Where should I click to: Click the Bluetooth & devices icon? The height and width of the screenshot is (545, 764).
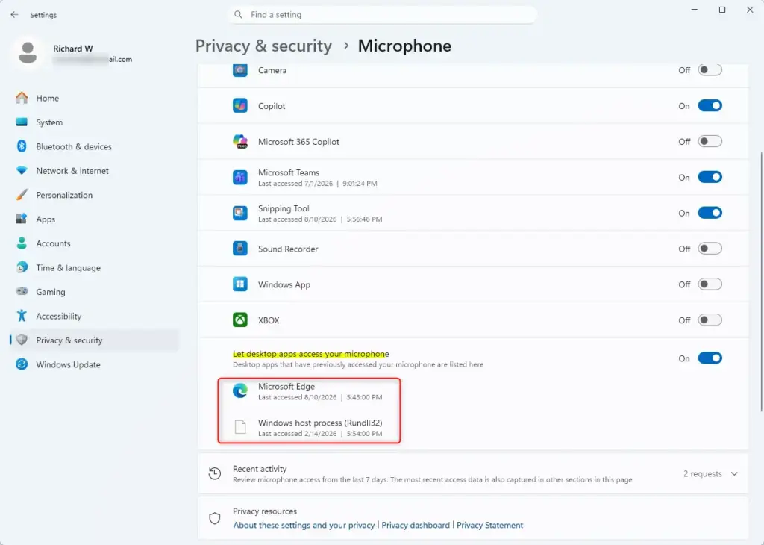click(x=22, y=146)
